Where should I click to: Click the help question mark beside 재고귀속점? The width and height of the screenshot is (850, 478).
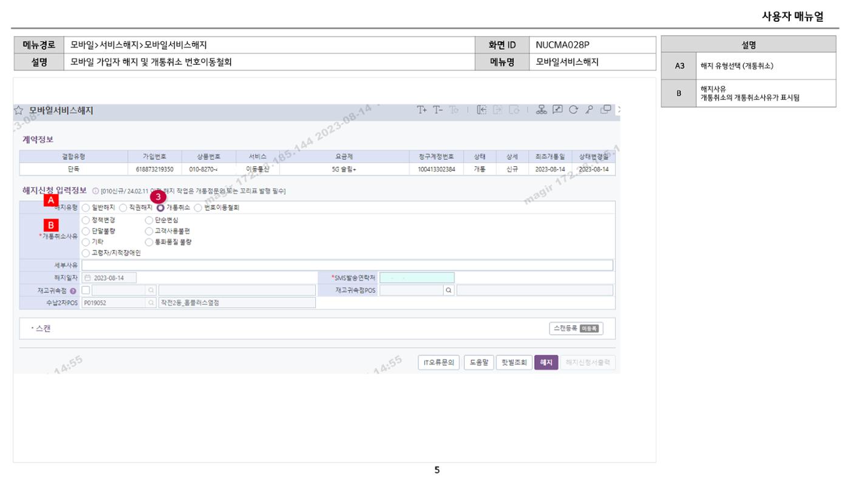73,291
